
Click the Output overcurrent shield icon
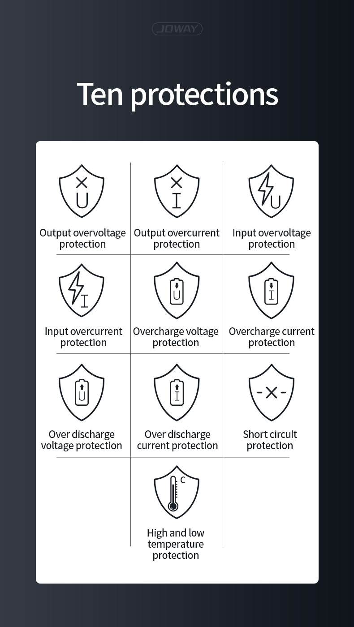177,191
